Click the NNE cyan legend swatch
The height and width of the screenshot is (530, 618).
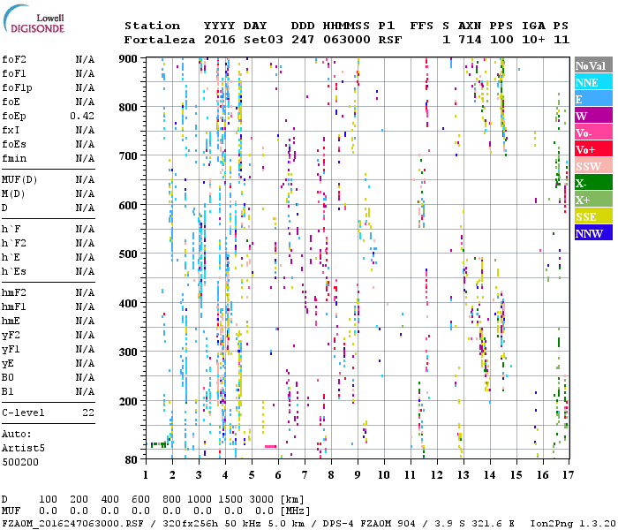593,82
